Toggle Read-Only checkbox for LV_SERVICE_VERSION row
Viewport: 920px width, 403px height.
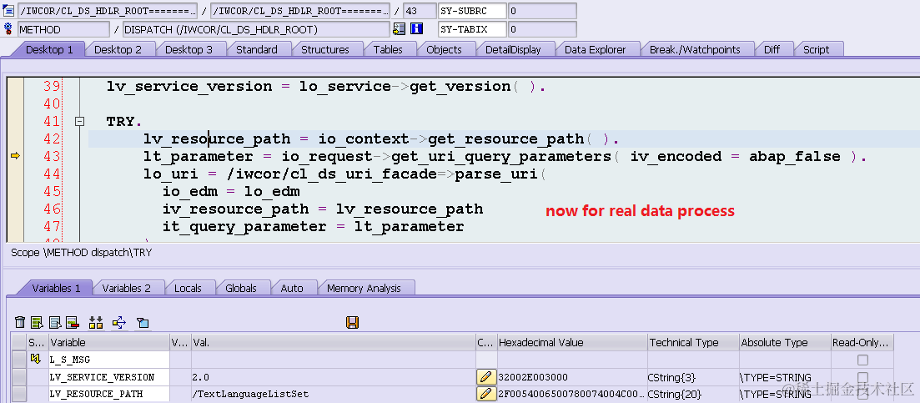(862, 377)
